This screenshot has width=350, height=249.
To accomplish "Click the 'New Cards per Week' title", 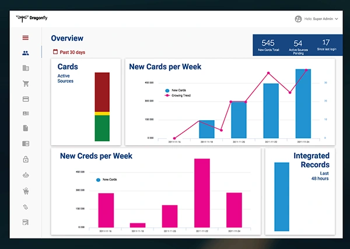I will click(165, 66).
